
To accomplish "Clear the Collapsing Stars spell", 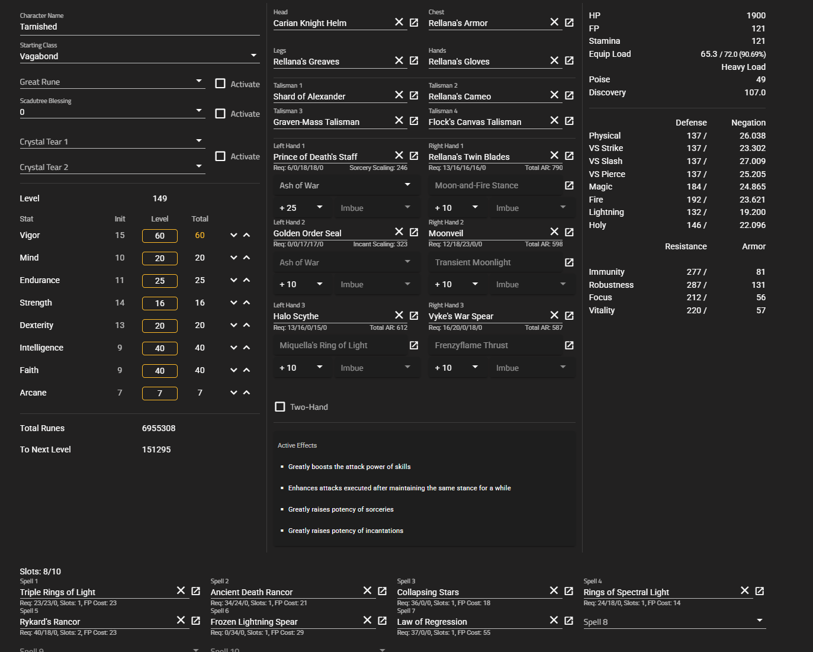I will click(554, 590).
